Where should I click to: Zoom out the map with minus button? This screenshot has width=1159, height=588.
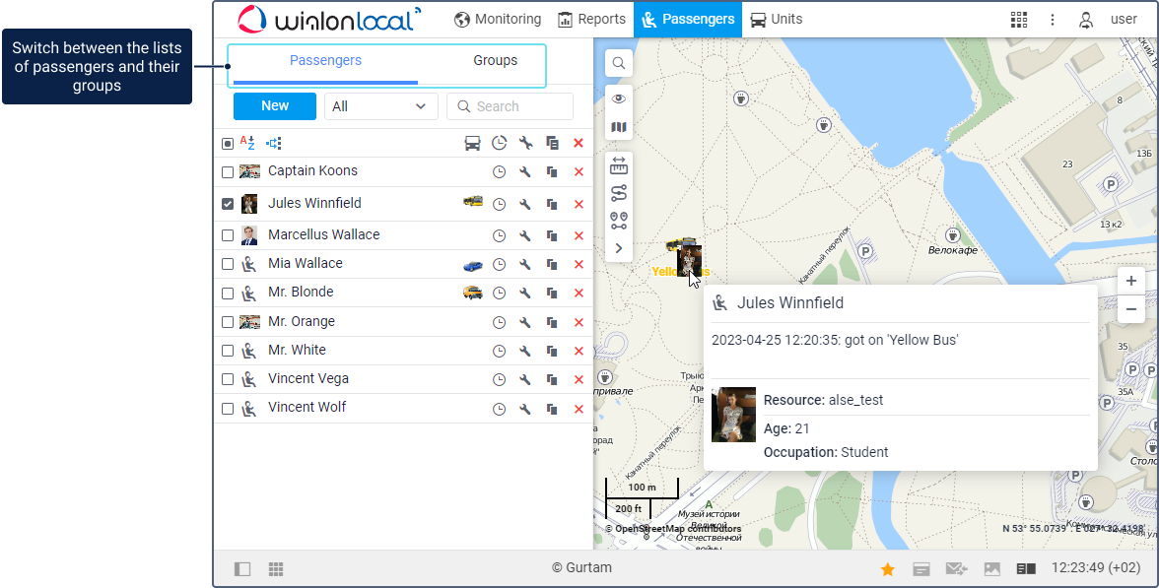[1131, 309]
